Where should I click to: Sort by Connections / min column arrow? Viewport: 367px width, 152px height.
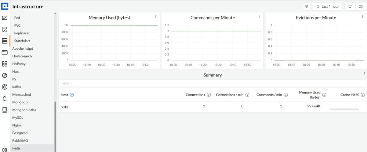tap(247, 95)
